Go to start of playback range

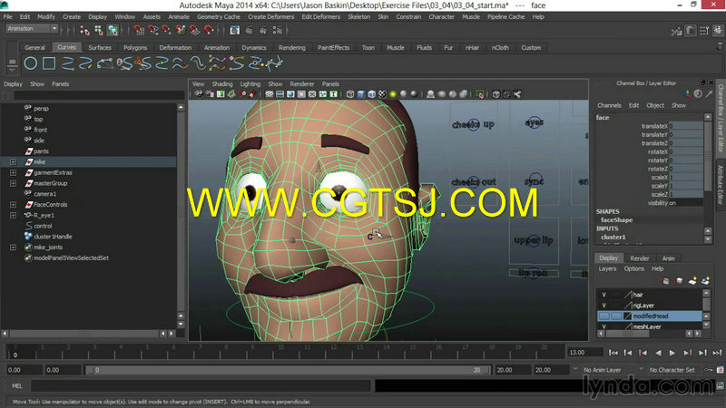[613, 353]
